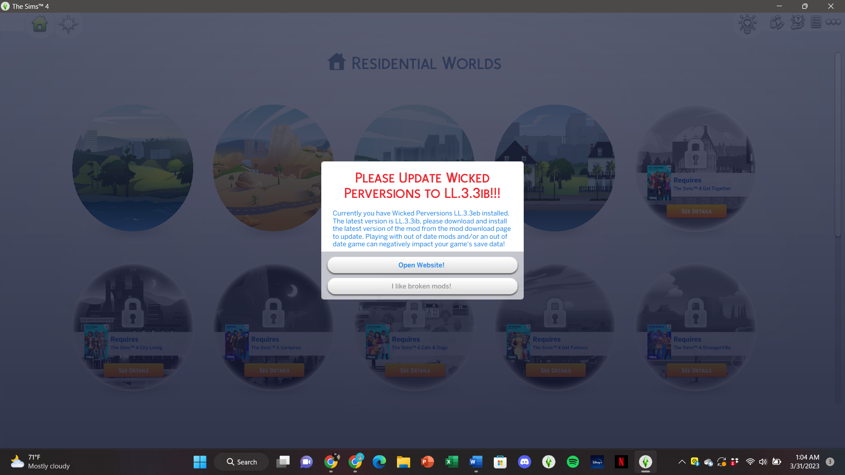Click "Requires The Sims 4 StrangerVille" text
This screenshot has width=845, height=475.
[x=702, y=343]
